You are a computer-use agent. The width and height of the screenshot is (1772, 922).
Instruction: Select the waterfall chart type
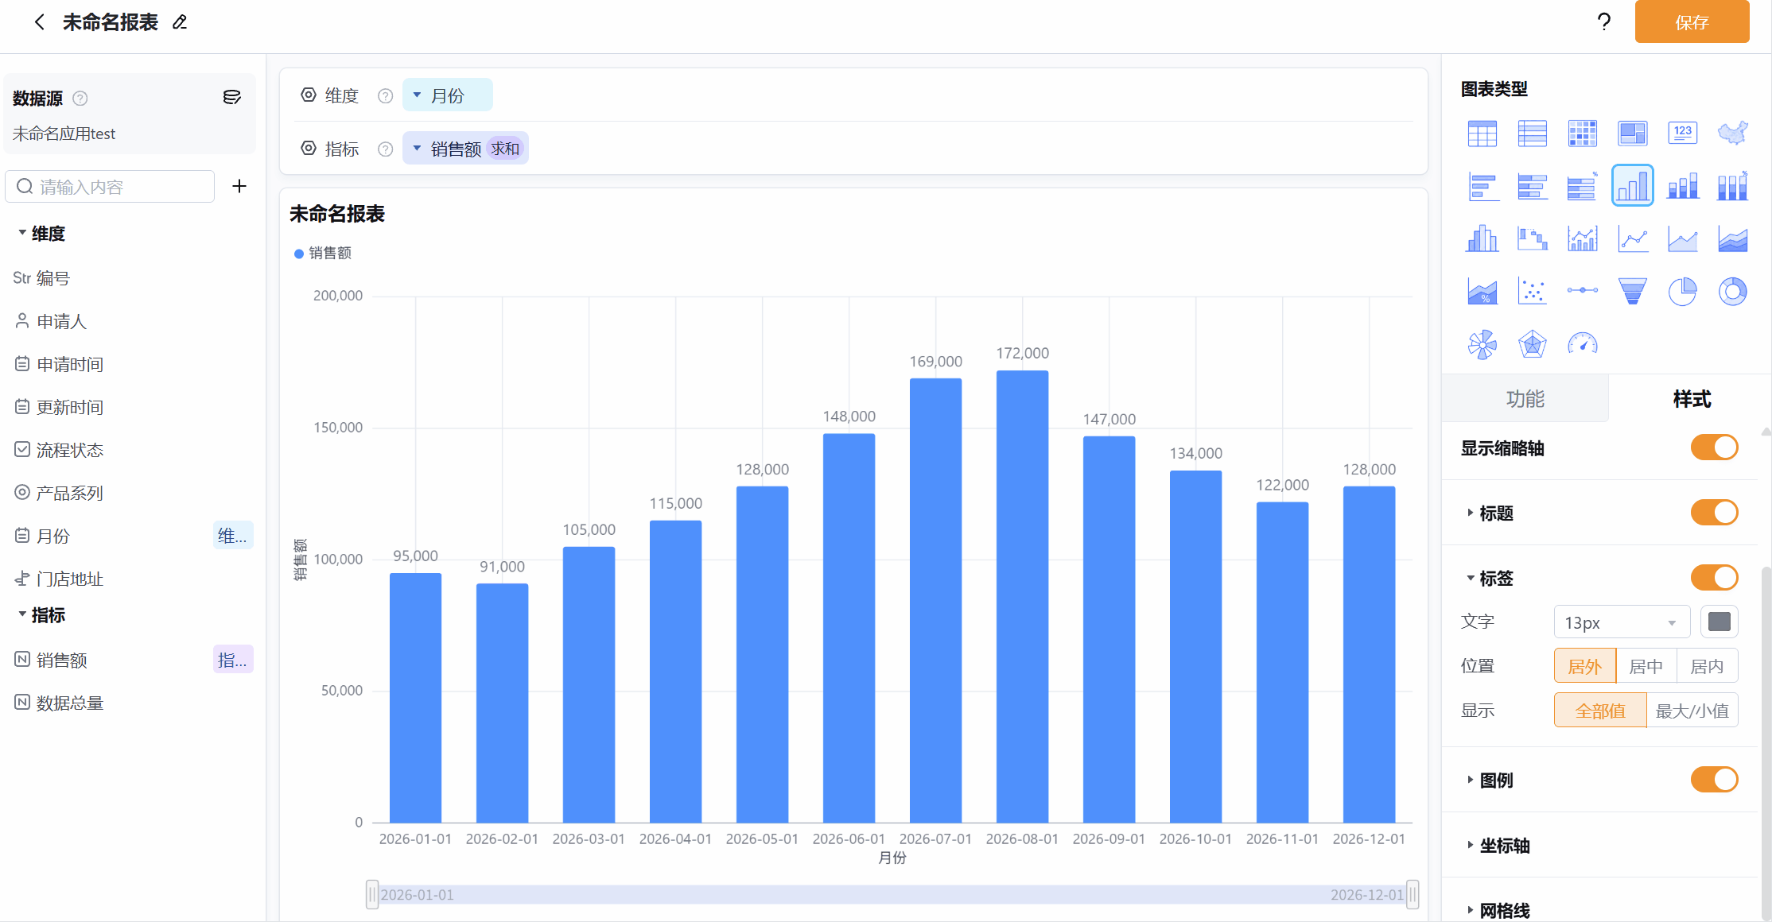[1532, 238]
